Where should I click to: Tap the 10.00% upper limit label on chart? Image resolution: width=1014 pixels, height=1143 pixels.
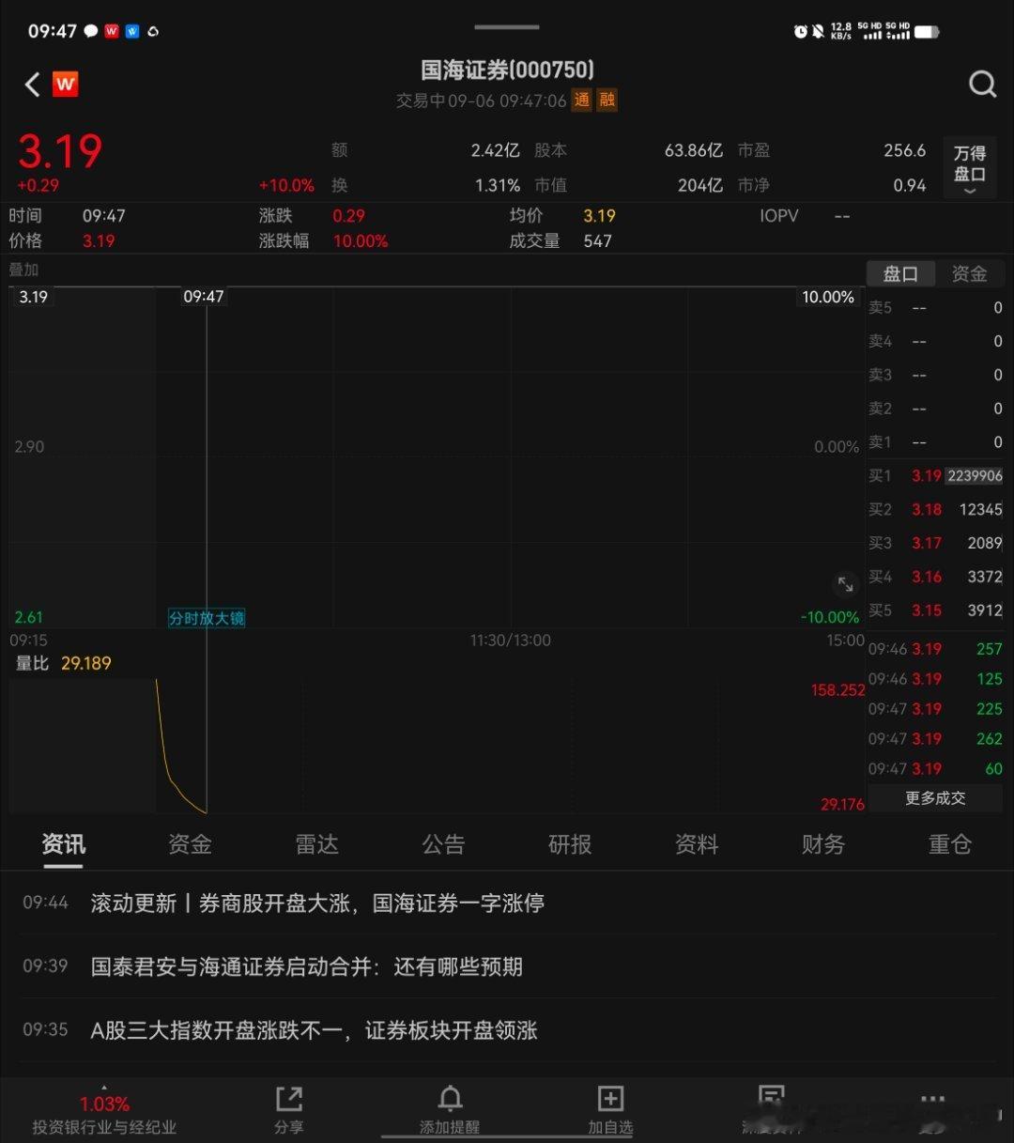828,297
